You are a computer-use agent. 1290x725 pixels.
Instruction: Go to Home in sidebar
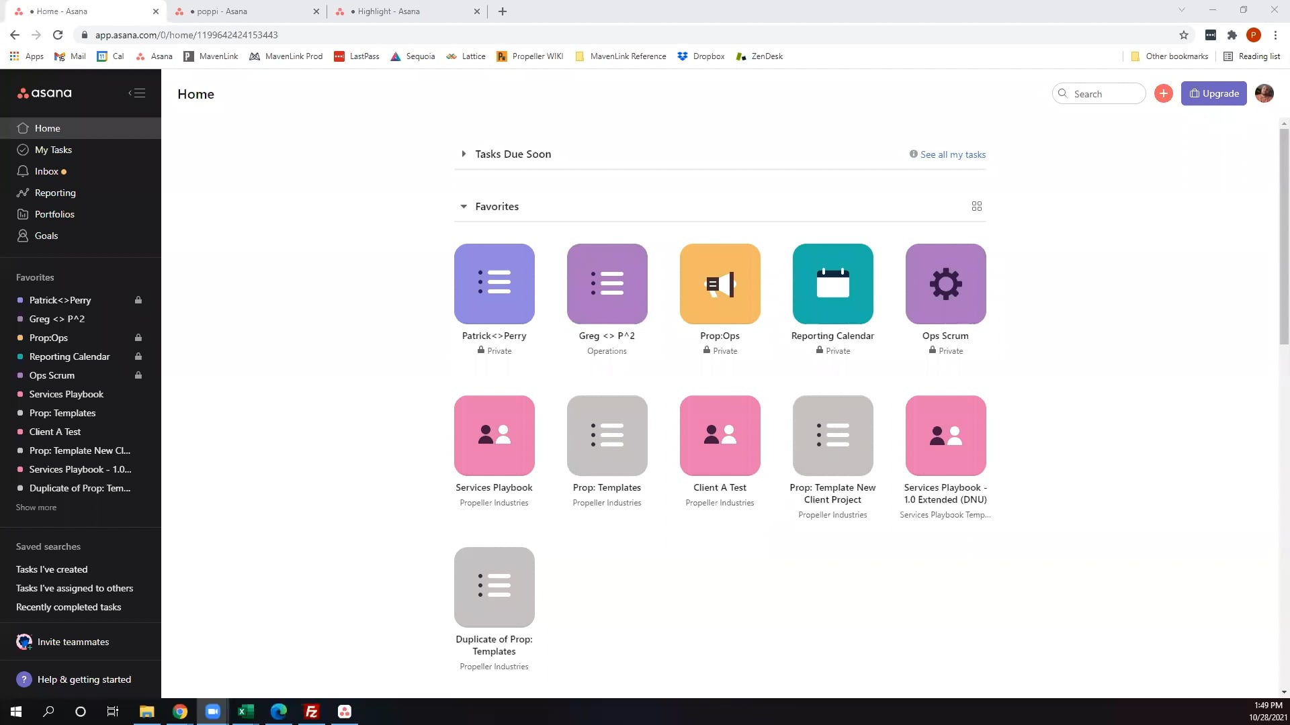click(x=81, y=128)
